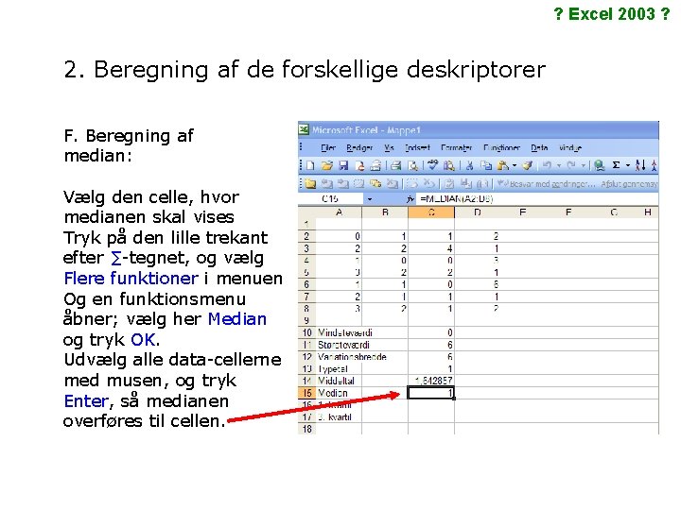681x510 pixels.
Task: Open the Formater menu
Action: 457,148
